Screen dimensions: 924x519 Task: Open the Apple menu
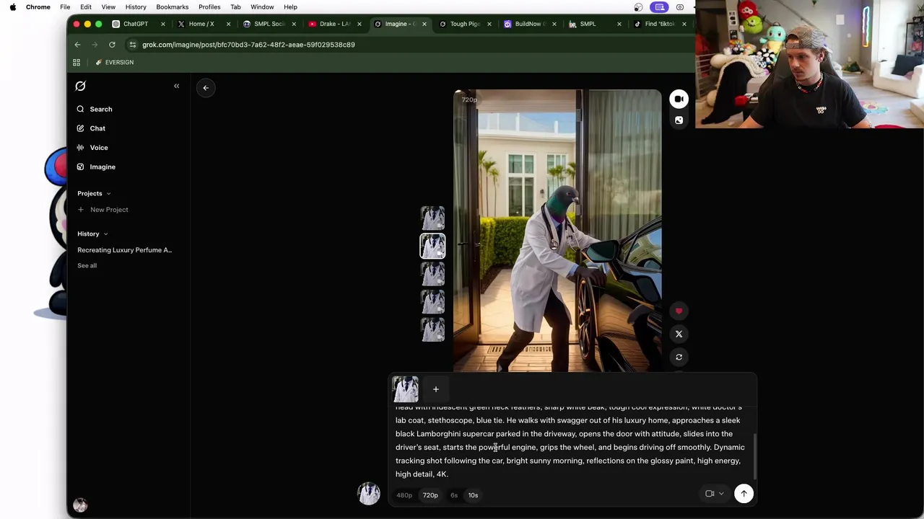click(12, 7)
